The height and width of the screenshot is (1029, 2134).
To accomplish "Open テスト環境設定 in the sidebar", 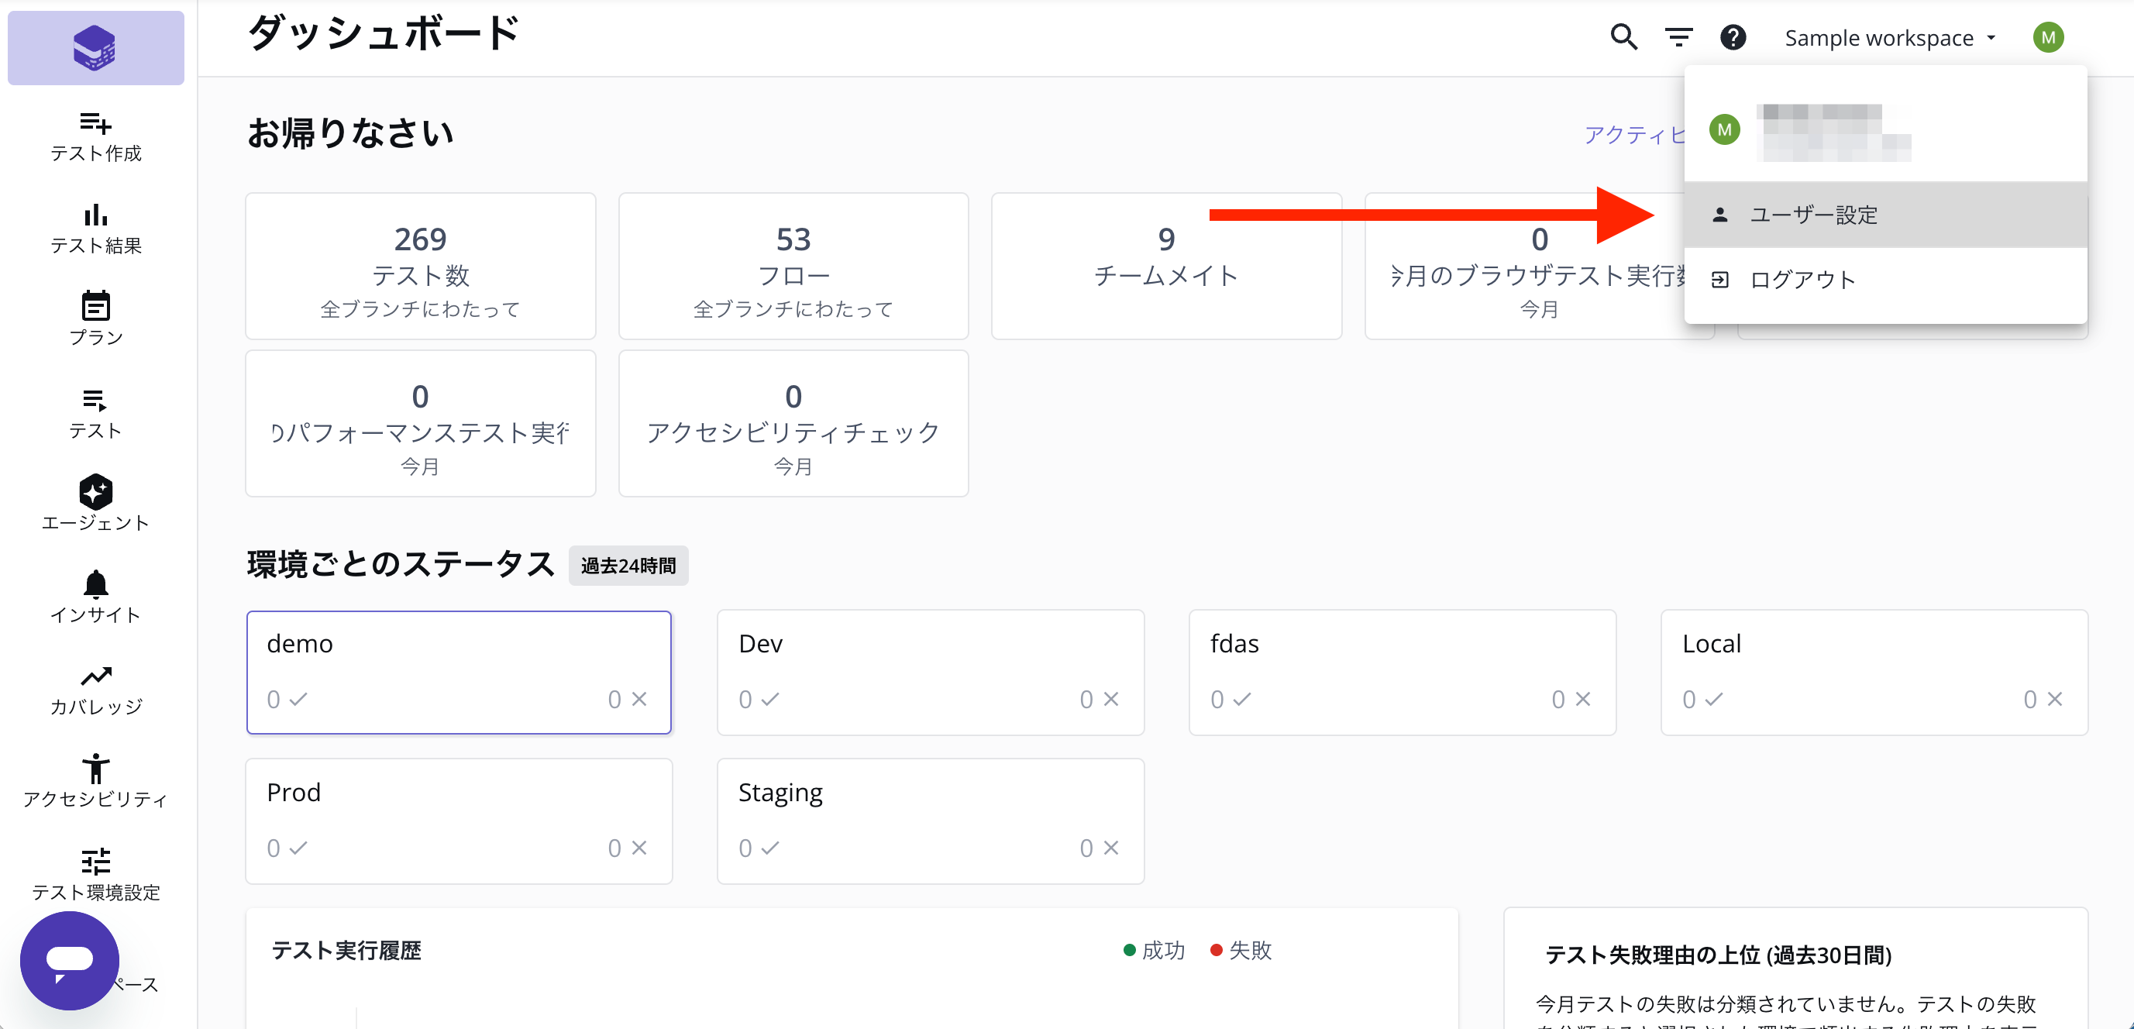I will point(95,874).
